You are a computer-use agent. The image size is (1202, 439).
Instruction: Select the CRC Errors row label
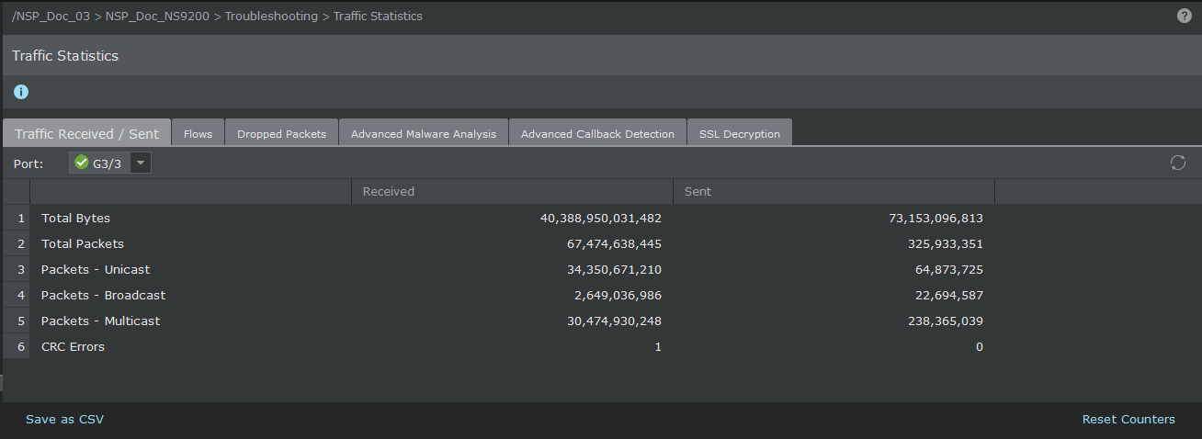[73, 347]
